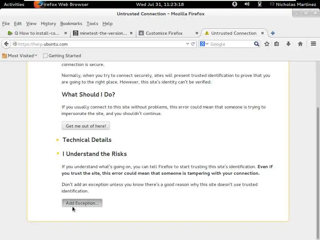This screenshot has width=320, height=240.
Task: Open the Google search engine selector dropdown
Action: [204, 44]
